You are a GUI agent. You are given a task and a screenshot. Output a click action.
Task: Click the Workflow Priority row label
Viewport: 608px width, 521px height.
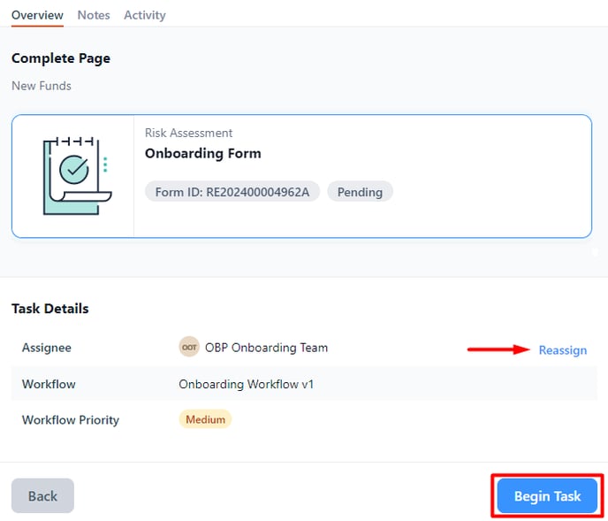[x=71, y=420]
